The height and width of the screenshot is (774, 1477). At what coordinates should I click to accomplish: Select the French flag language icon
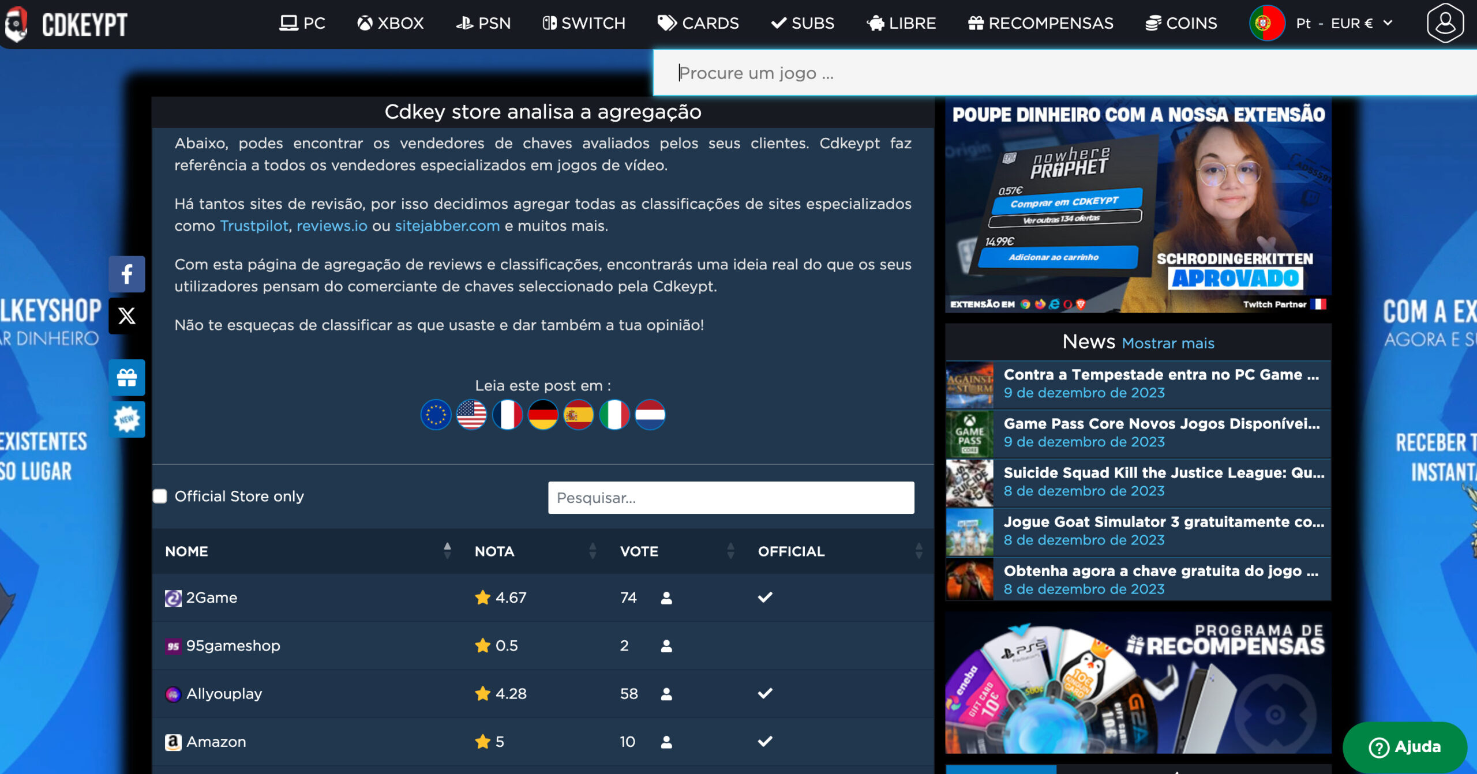pos(507,415)
